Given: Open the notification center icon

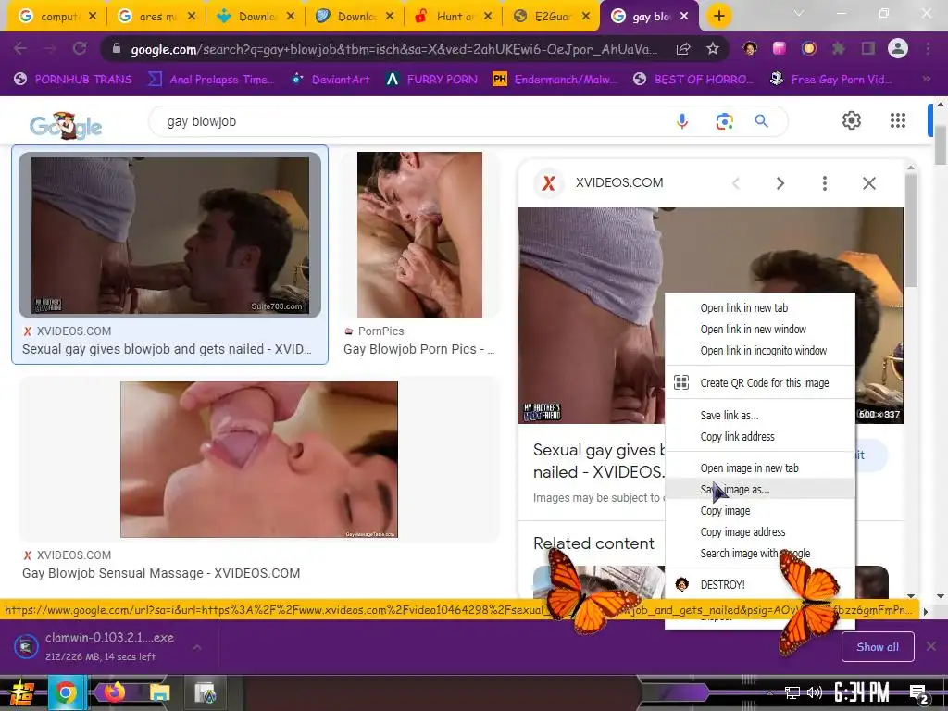Looking at the screenshot, I should pos(919,694).
